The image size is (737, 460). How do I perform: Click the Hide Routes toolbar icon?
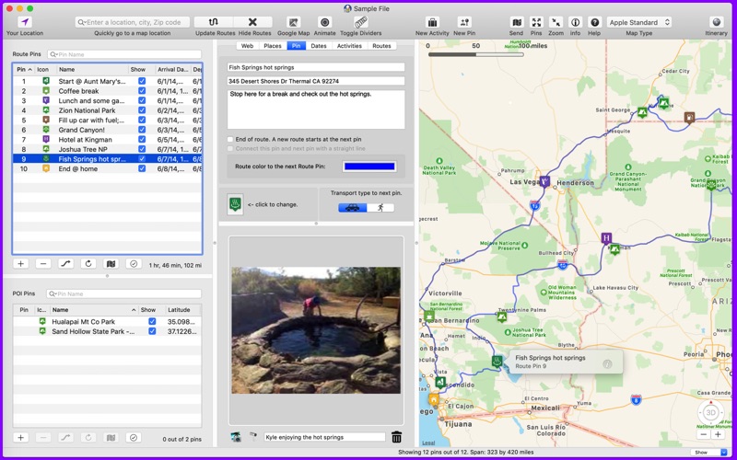(253, 22)
